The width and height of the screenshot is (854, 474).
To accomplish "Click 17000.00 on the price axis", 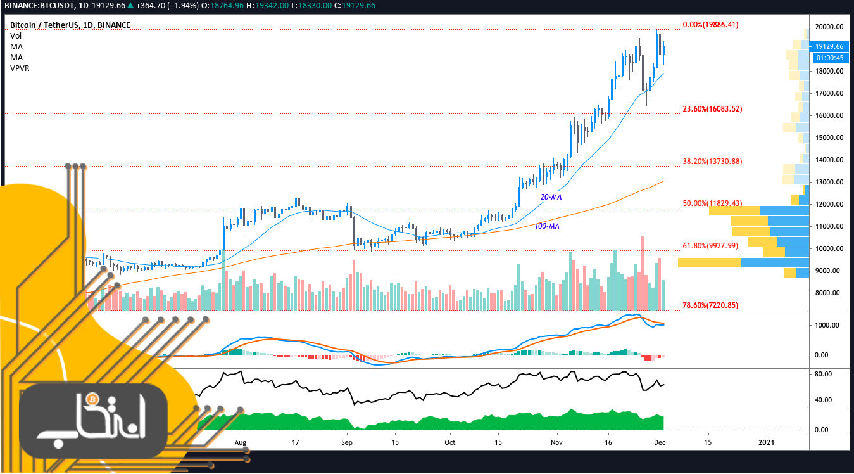I will (829, 93).
